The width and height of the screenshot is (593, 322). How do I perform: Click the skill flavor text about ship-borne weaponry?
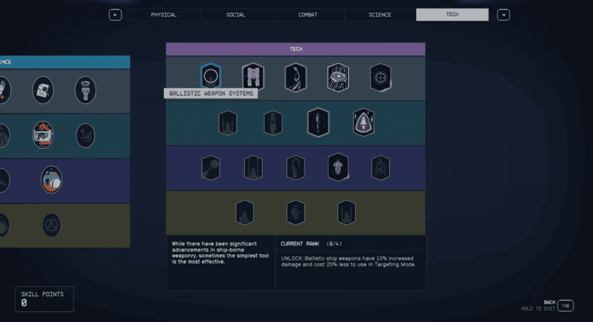point(220,253)
